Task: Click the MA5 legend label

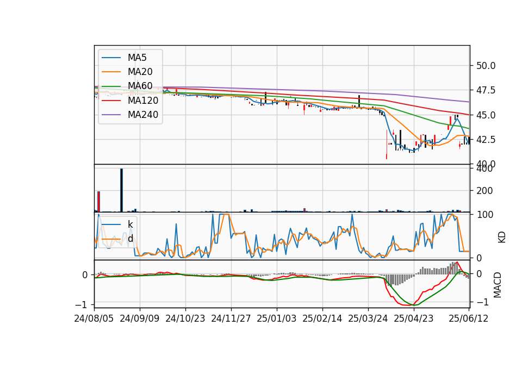Action: coord(137,58)
